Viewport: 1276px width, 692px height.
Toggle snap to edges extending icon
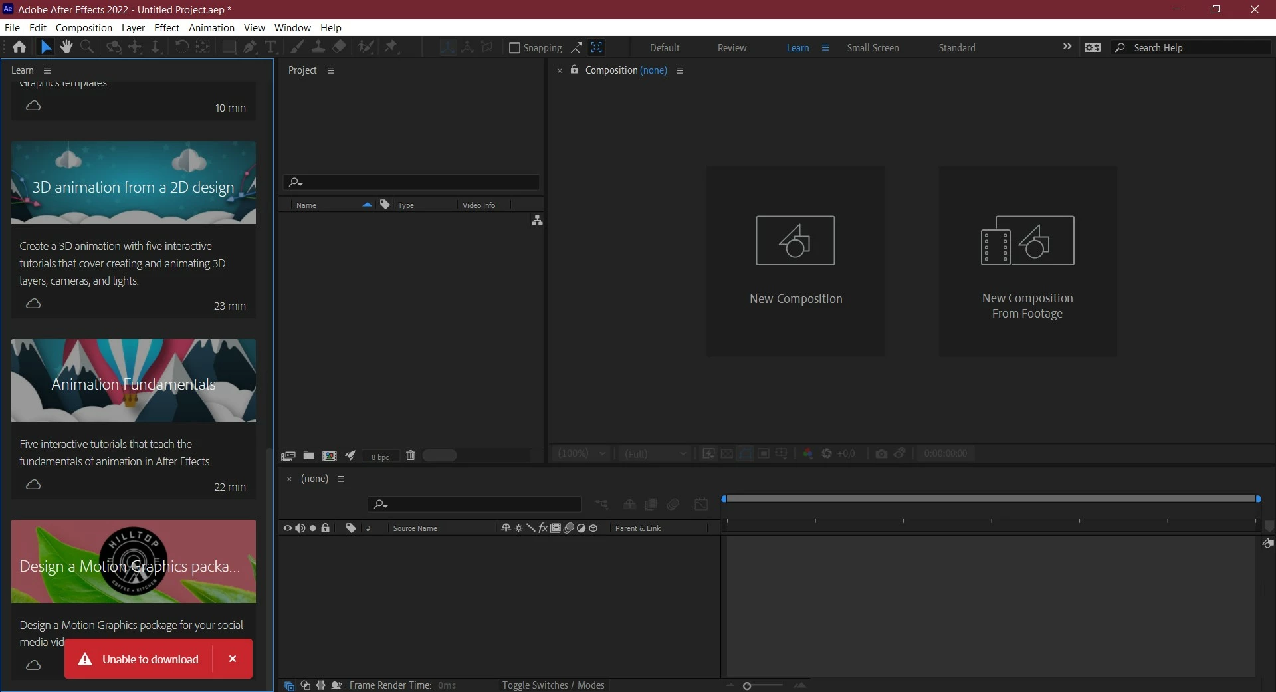(x=576, y=47)
